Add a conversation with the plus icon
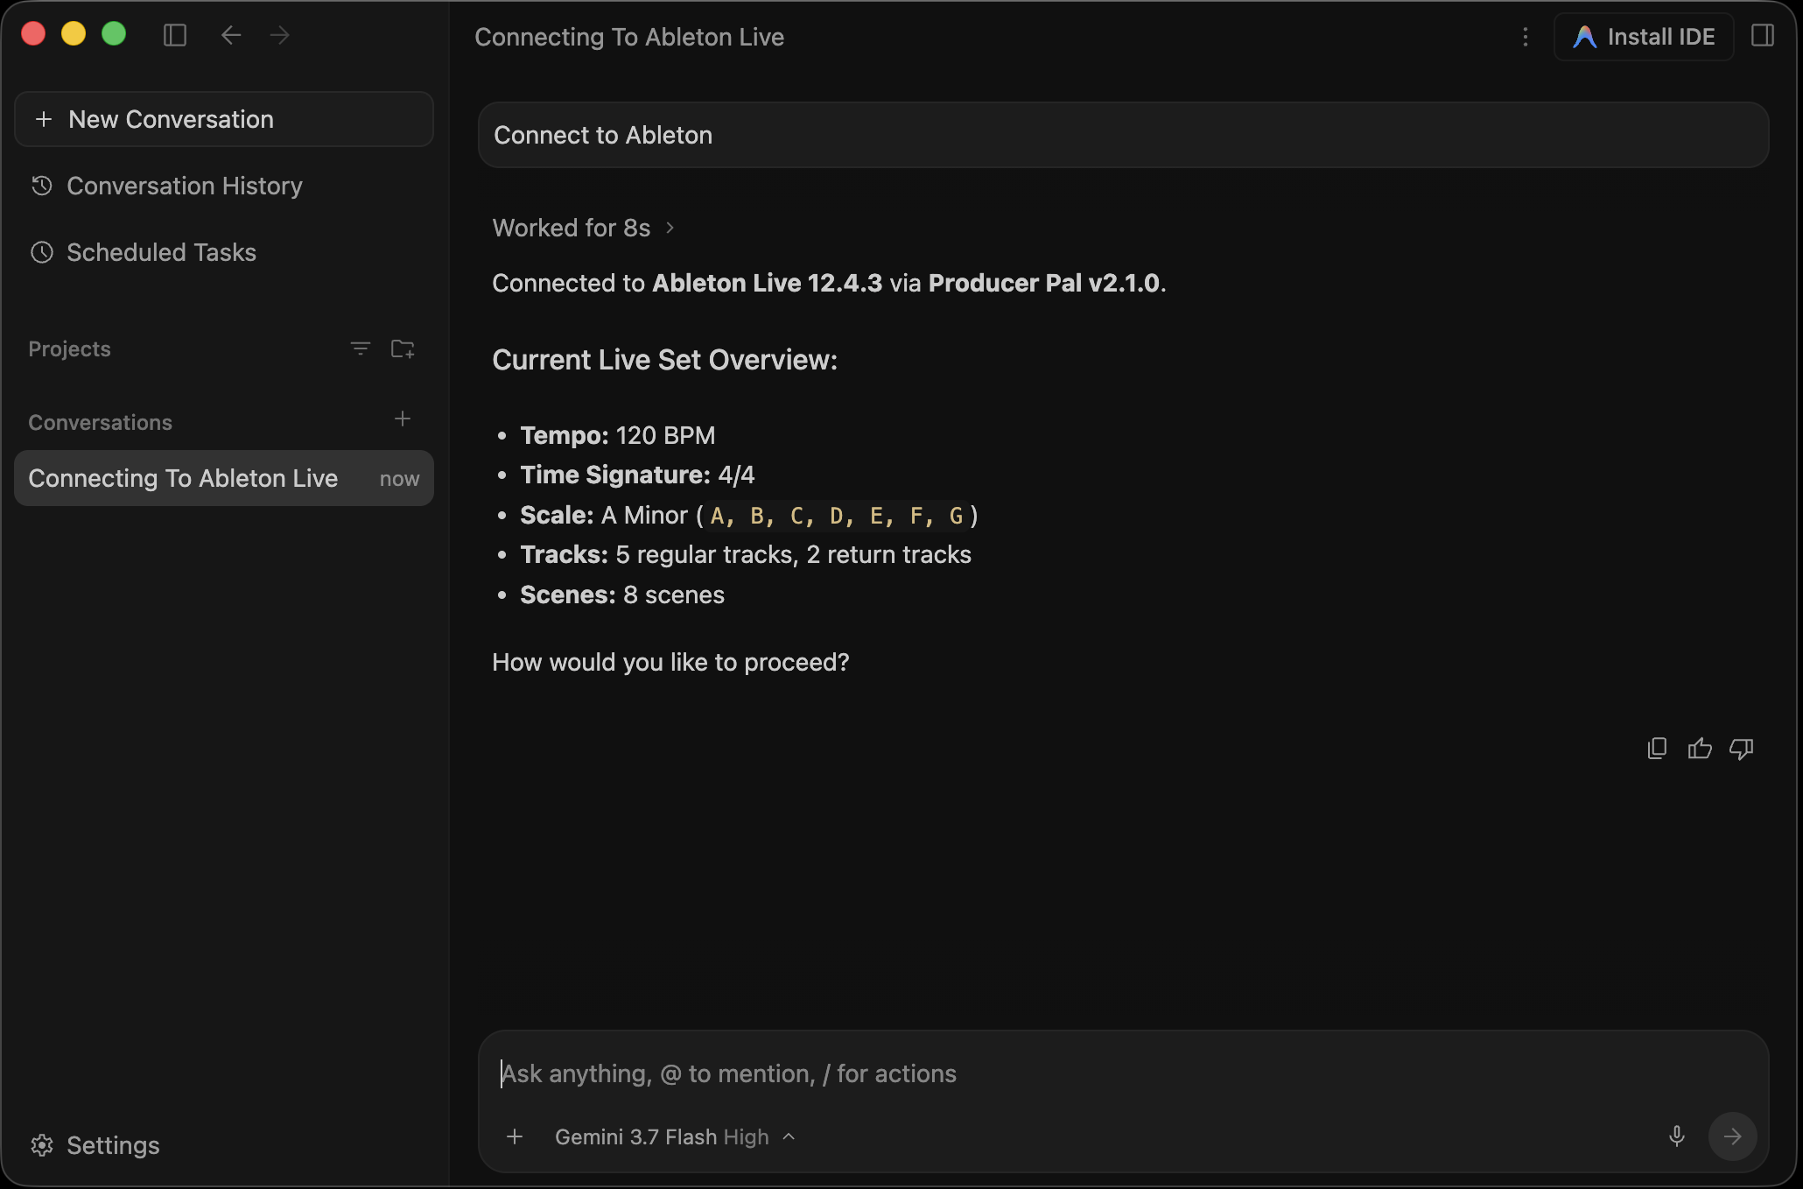The height and width of the screenshot is (1189, 1803). (x=403, y=419)
